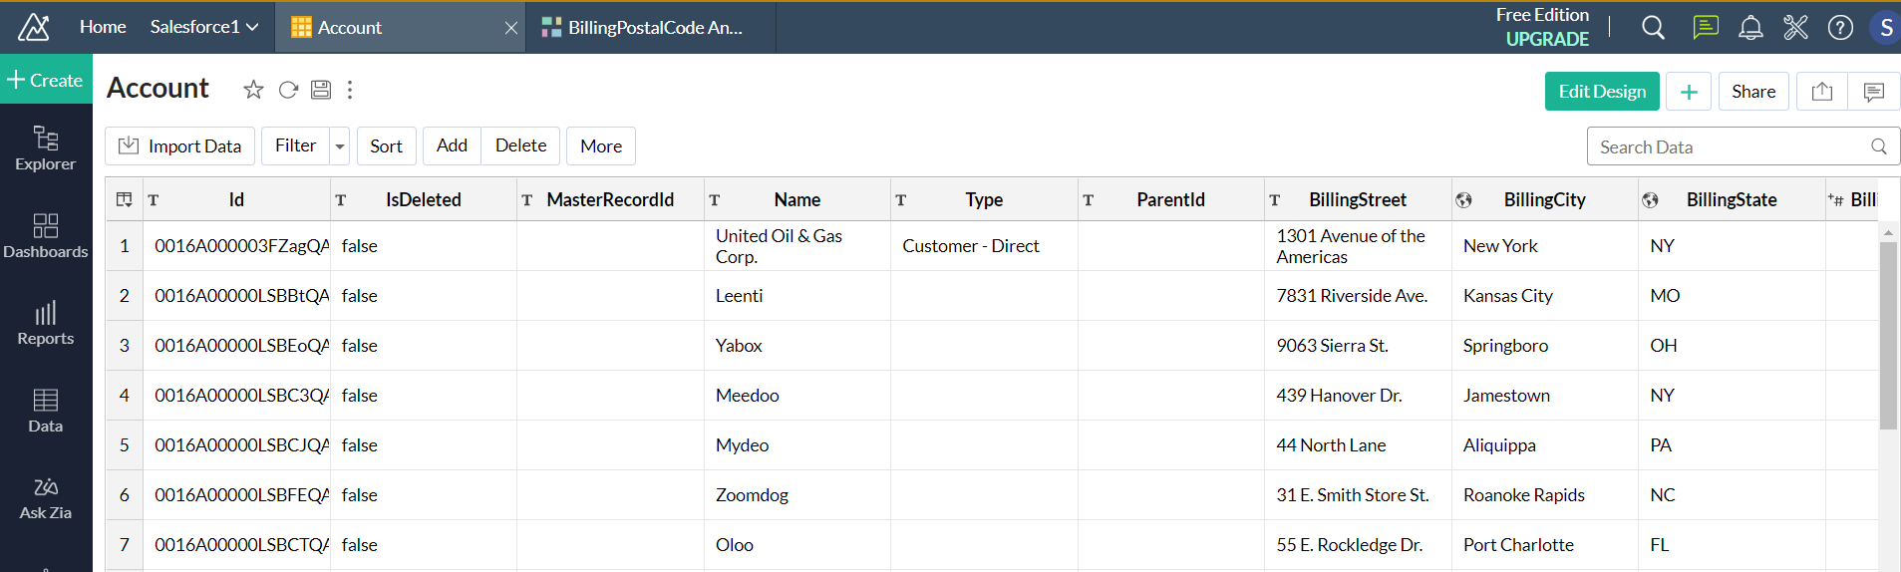
Task: Click the BillingCity geo type icon
Action: pos(1464,200)
